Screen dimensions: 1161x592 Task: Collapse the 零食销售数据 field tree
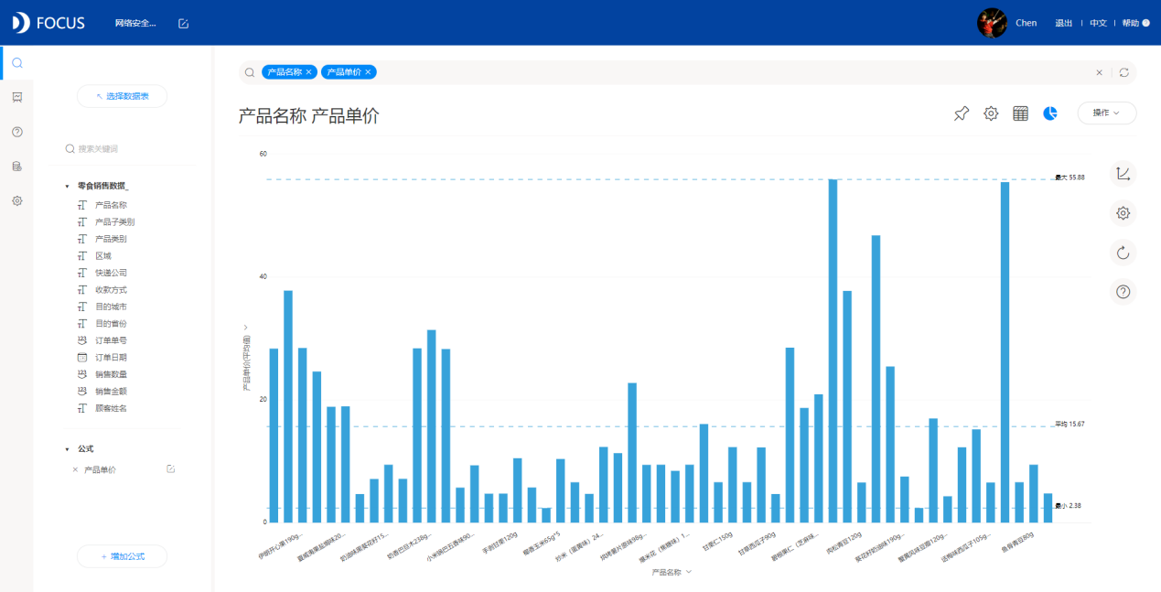[x=66, y=184]
